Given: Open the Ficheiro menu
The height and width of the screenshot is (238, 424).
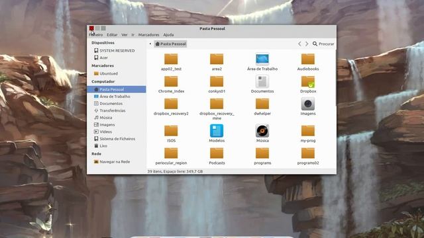Looking at the screenshot, I should click(96, 35).
